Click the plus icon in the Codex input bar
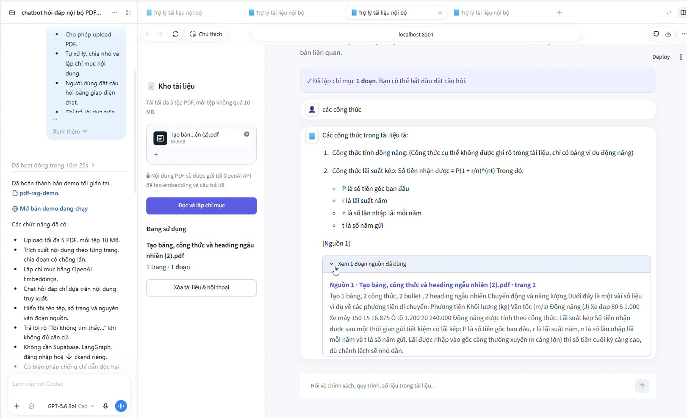687x418 pixels. tap(17, 406)
